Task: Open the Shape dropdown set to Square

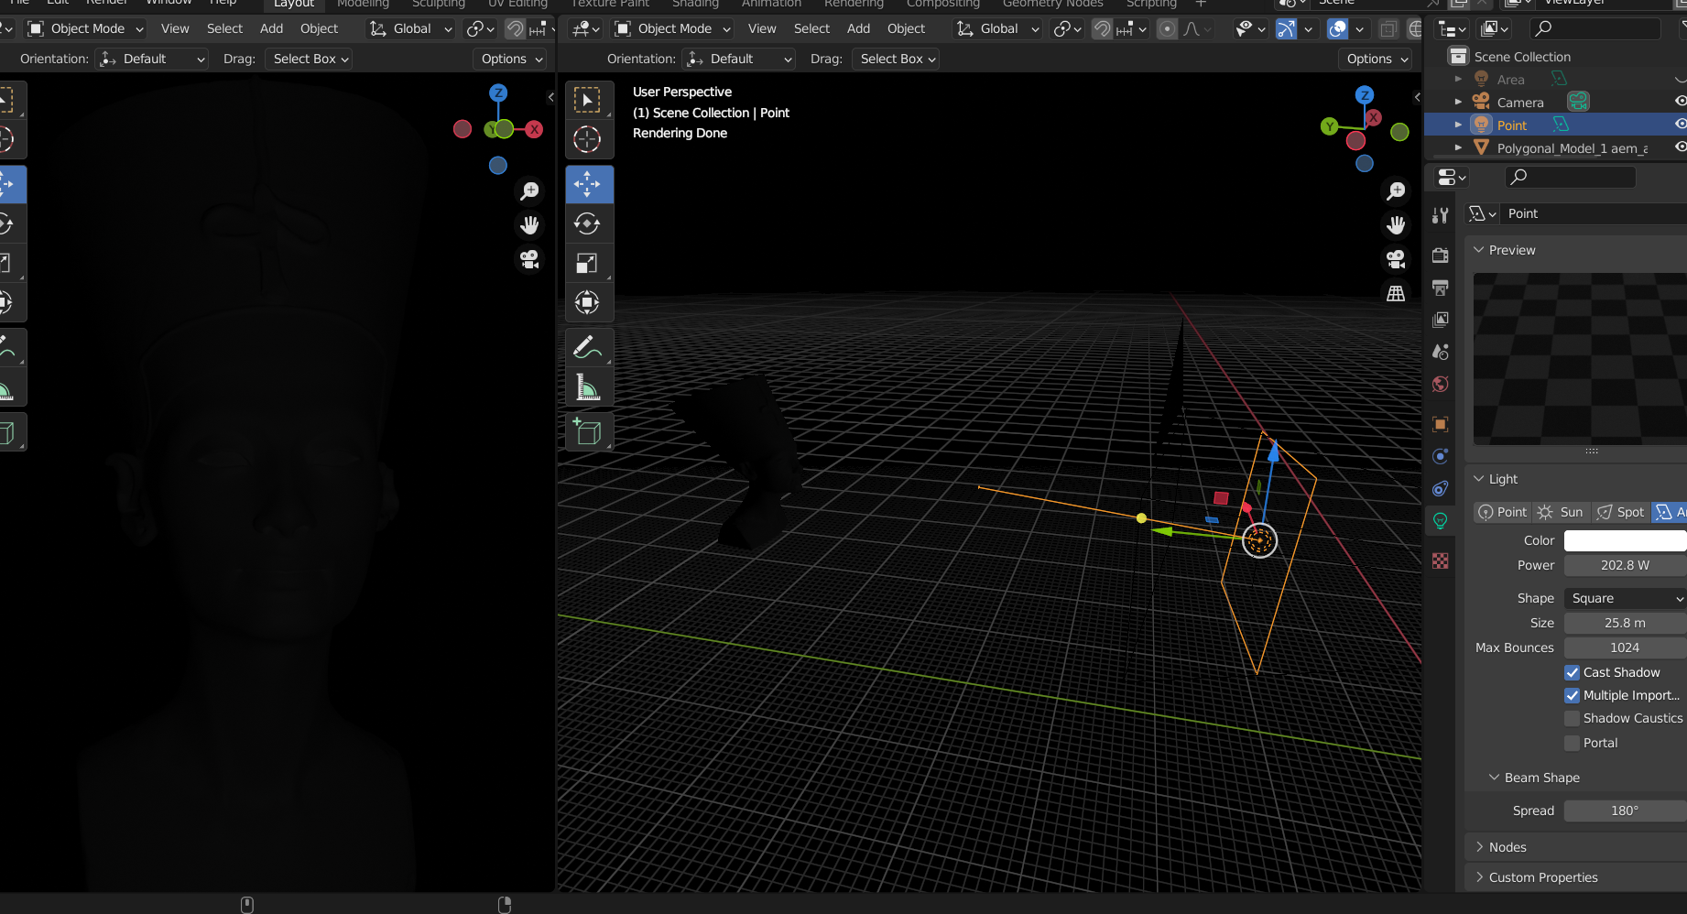Action: point(1626,598)
